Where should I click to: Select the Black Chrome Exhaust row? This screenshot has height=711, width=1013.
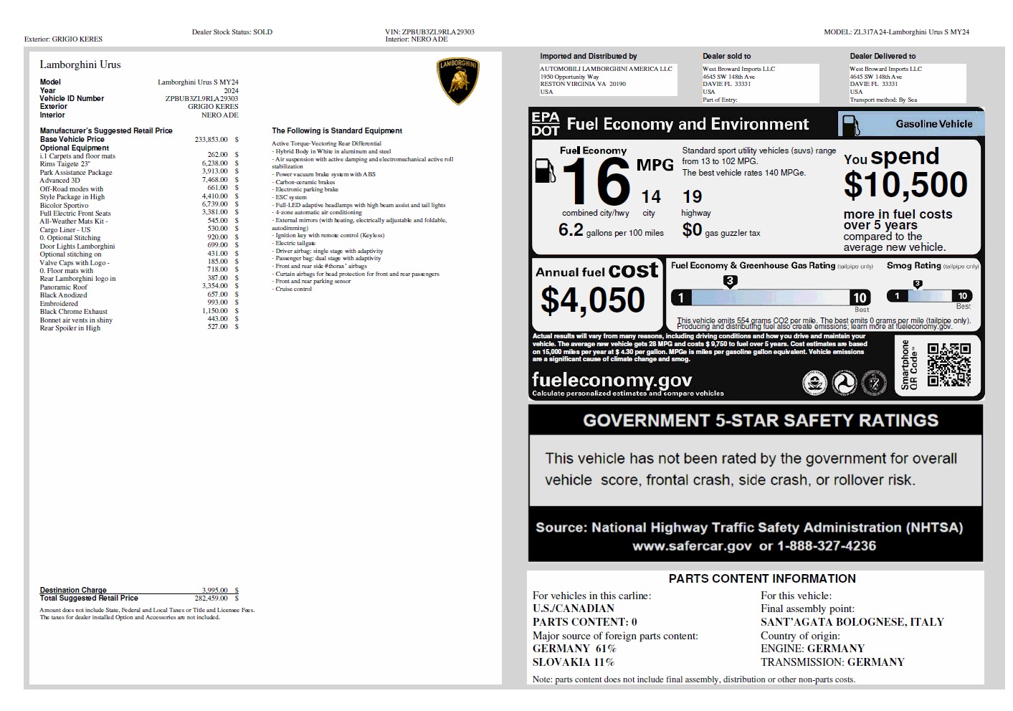[x=139, y=311]
